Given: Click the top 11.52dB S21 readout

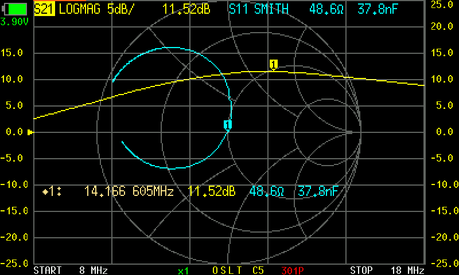Looking at the screenshot, I should pos(186,9).
